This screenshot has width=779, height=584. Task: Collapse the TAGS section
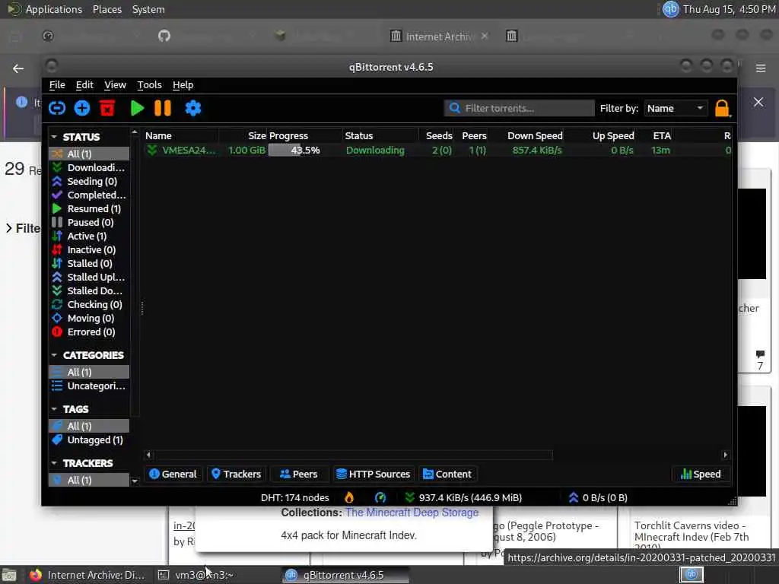[54, 409]
